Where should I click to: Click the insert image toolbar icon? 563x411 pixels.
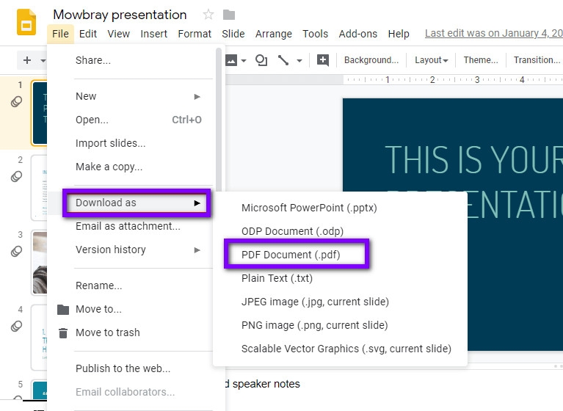(x=231, y=60)
